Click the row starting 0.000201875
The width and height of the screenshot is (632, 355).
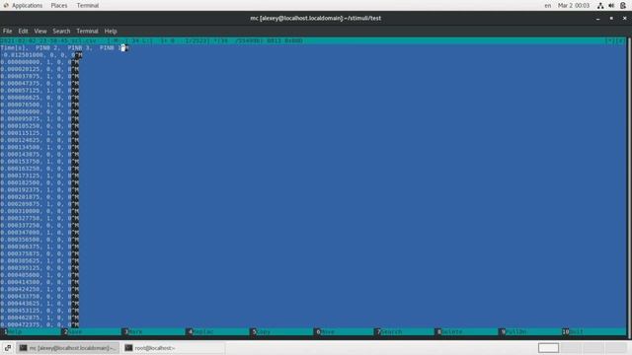[39, 197]
